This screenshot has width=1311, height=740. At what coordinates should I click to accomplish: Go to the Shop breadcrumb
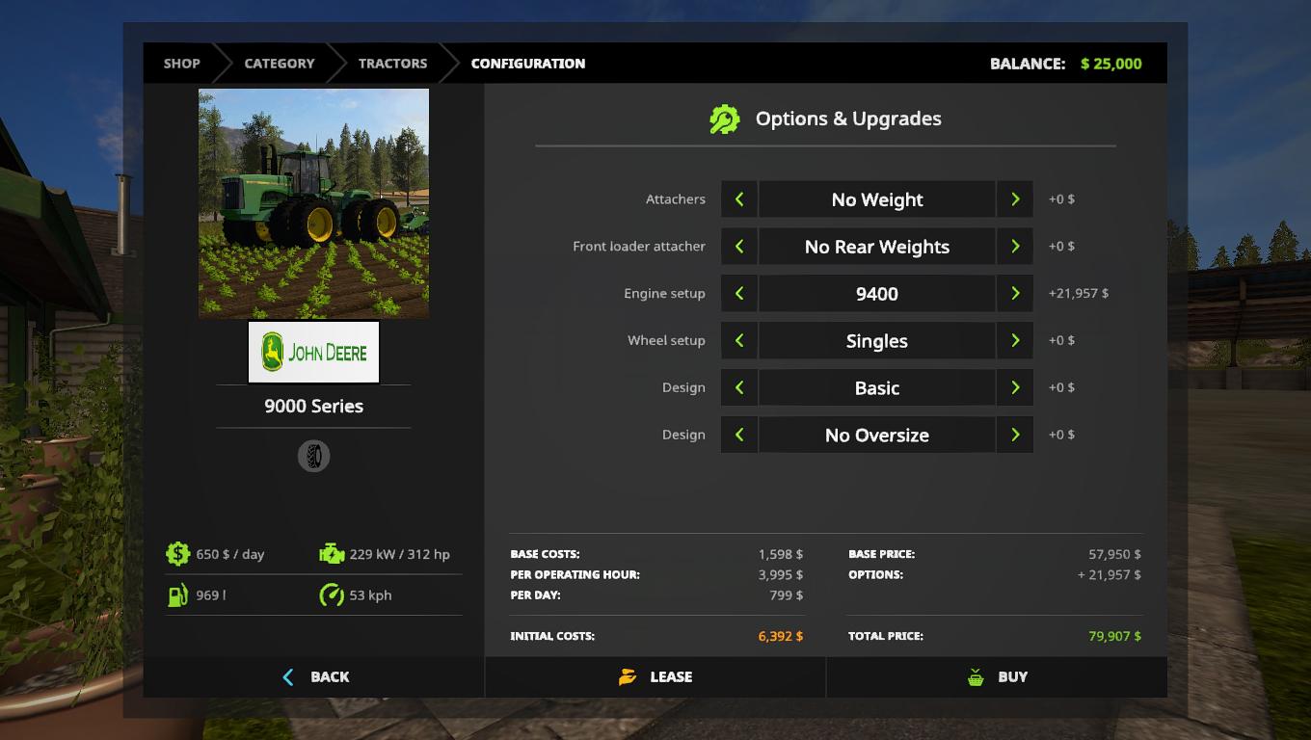pyautogui.click(x=181, y=64)
